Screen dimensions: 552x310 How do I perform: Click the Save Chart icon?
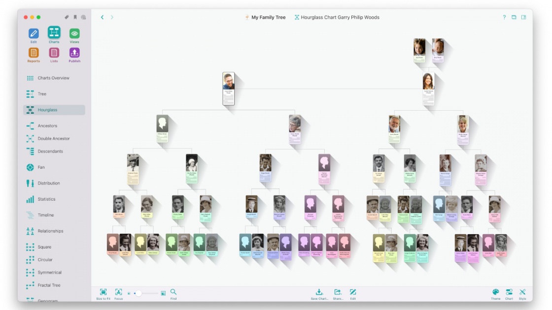click(x=319, y=292)
